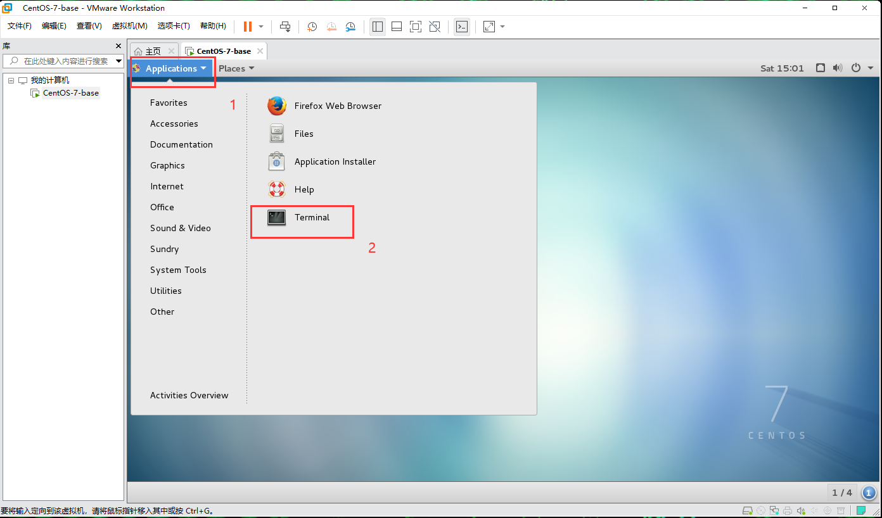This screenshot has width=882, height=518.
Task: Select the Documentation category
Action: 181,144
